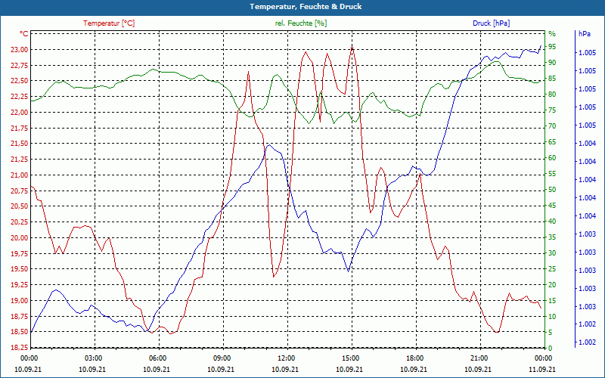Click the green "90" humidity axis value

(552, 63)
